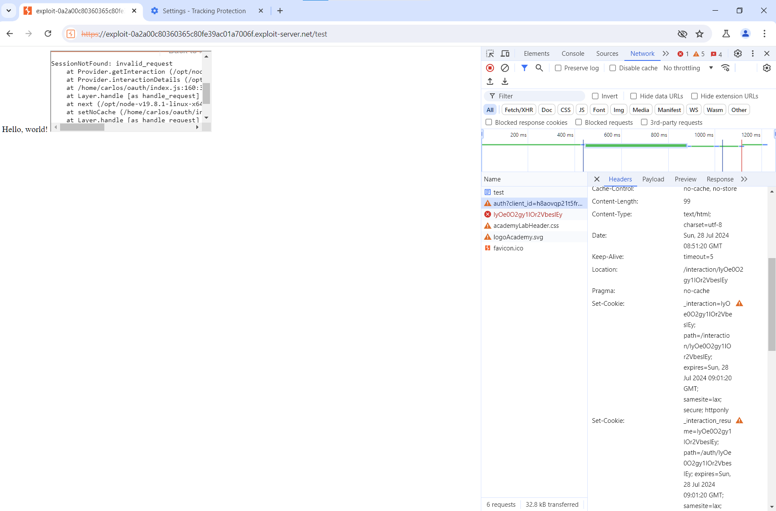The image size is (776, 511).
Task: Check Blocked response cookies
Action: click(x=489, y=123)
